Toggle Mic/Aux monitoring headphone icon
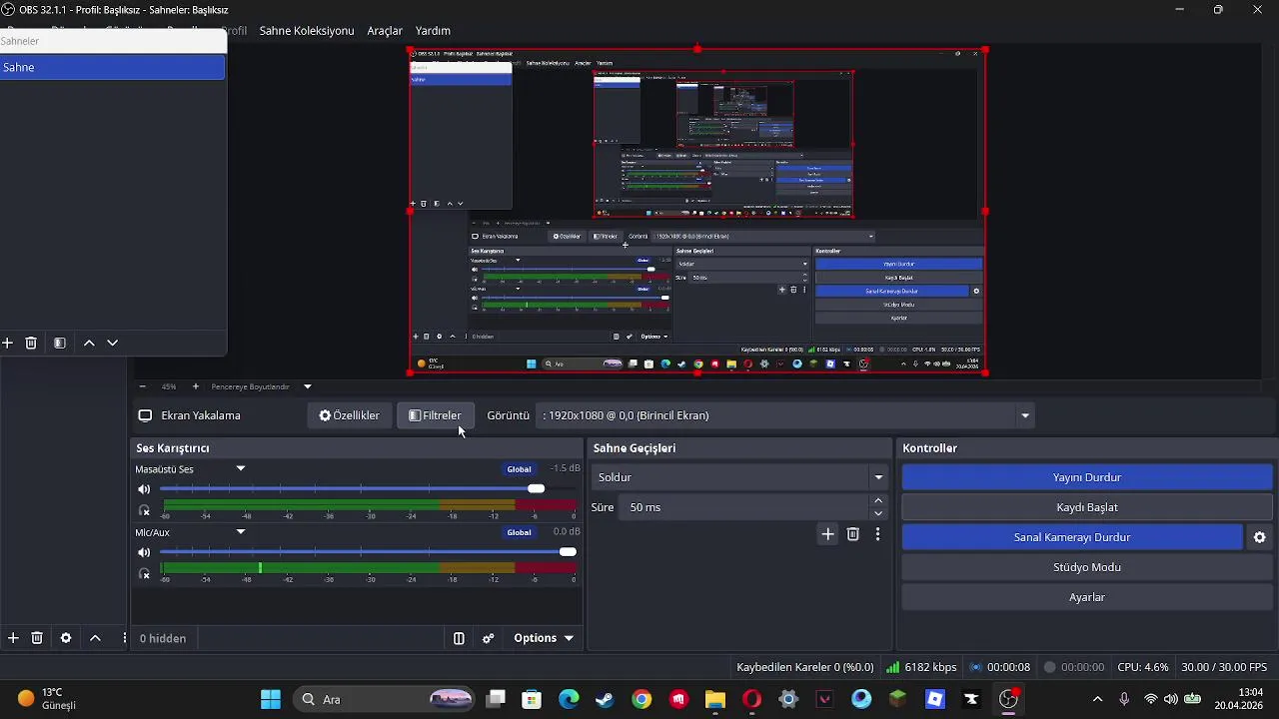The height and width of the screenshot is (719, 1279). (x=144, y=574)
